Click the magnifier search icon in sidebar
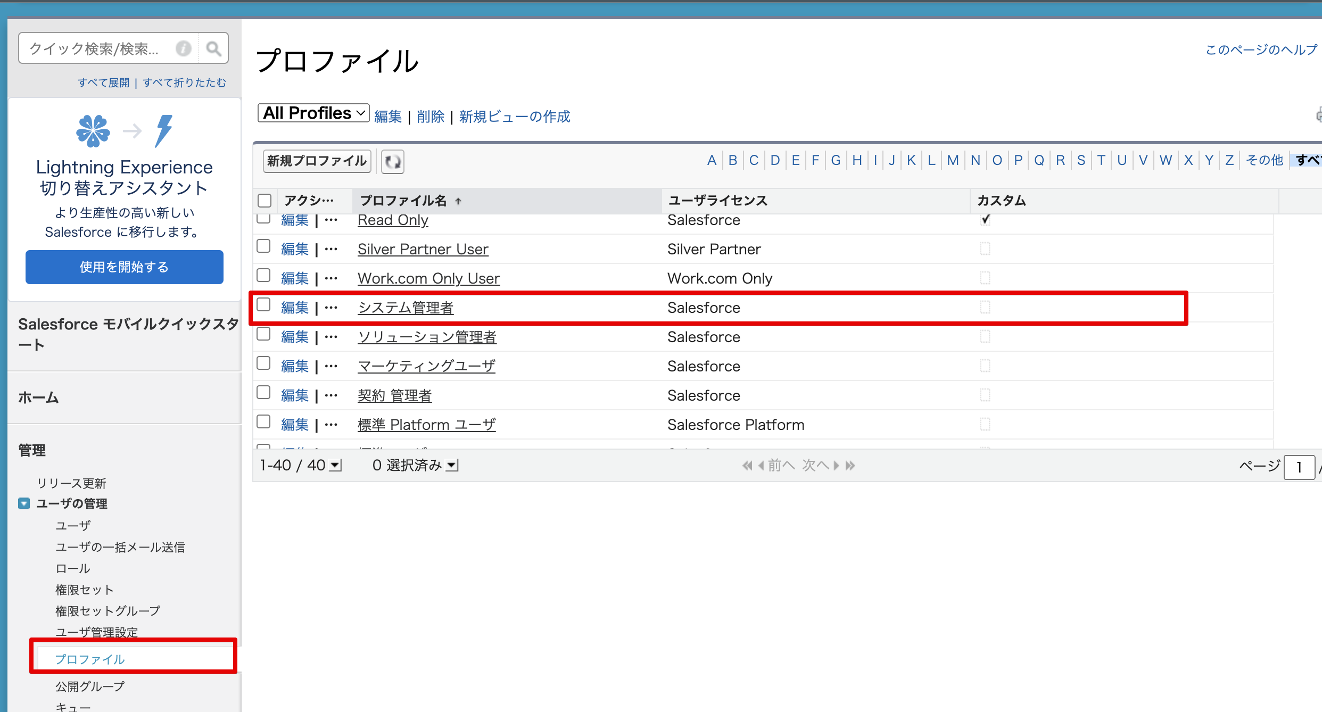Viewport: 1322px width, 712px height. (213, 49)
